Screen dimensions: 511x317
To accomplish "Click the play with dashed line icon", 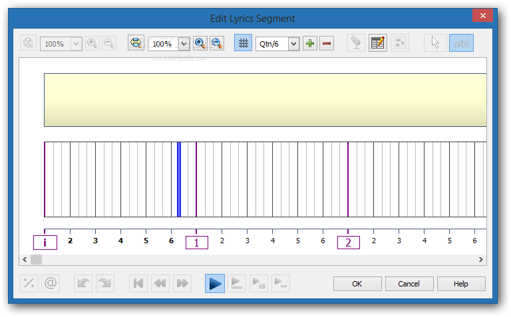I will click(x=237, y=283).
